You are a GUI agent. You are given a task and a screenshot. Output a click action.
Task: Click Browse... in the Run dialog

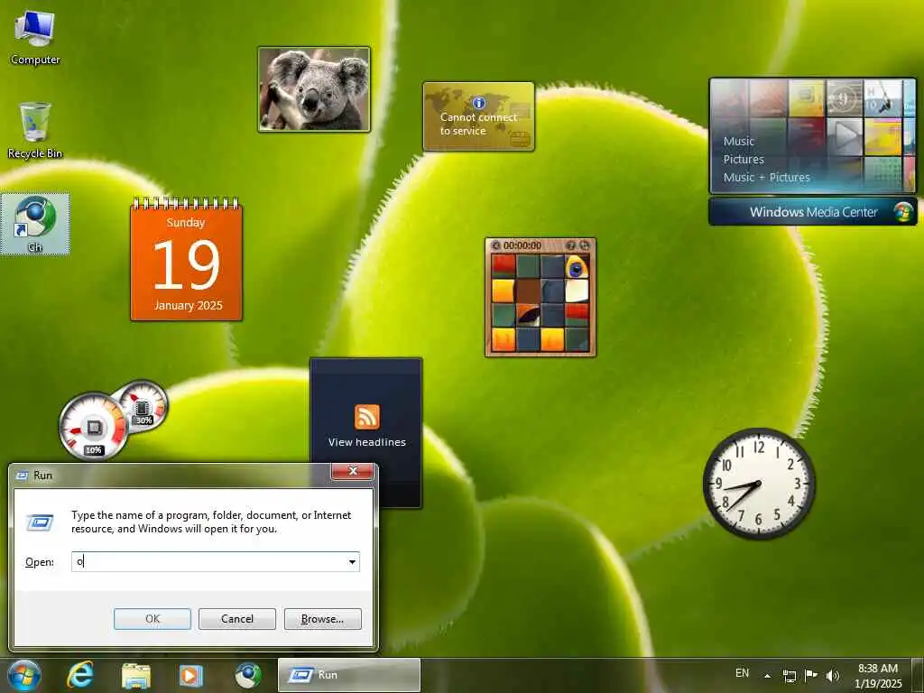[x=322, y=619]
